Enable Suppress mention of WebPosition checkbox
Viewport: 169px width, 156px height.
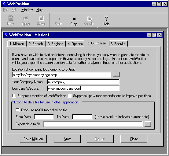click(x=14, y=95)
